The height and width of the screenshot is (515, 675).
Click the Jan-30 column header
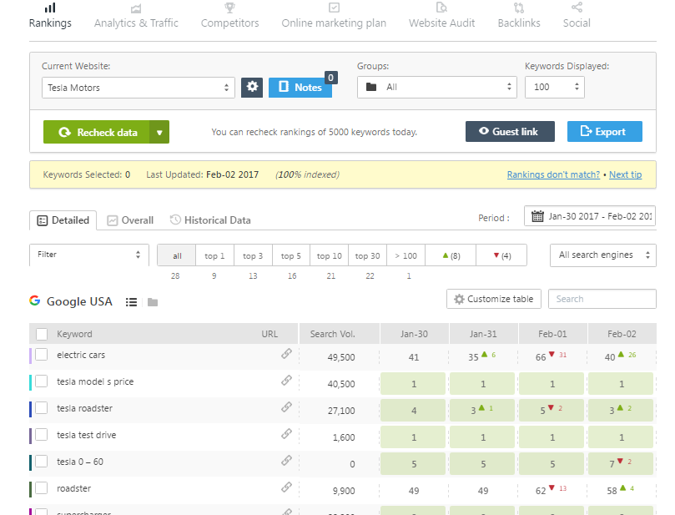click(x=414, y=334)
